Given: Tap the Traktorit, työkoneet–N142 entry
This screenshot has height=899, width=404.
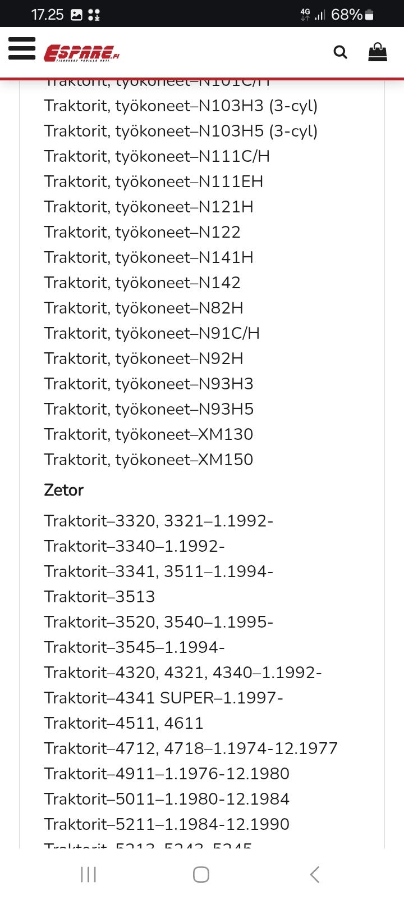Looking at the screenshot, I should coord(143,283).
